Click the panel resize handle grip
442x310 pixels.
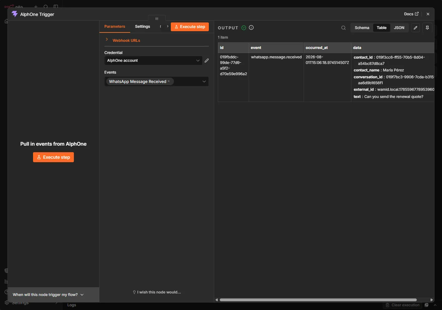[x=157, y=18]
